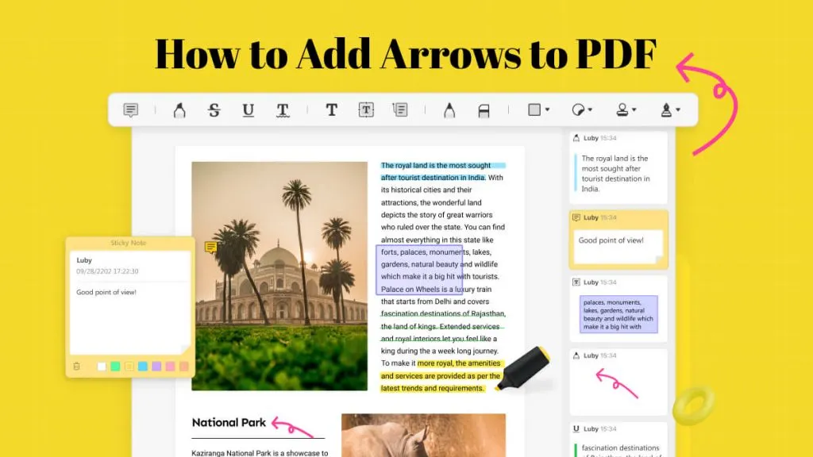Select the highlighter tool in toolbar
This screenshot has width=813, height=457.
[179, 110]
